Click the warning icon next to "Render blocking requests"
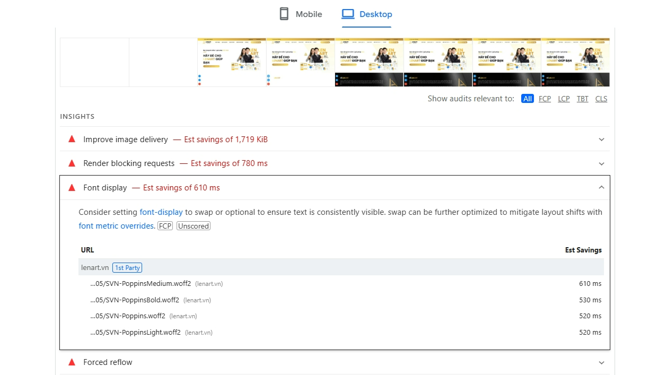 pos(72,163)
